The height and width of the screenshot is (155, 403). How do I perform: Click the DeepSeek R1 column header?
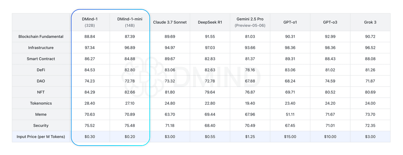210,22
